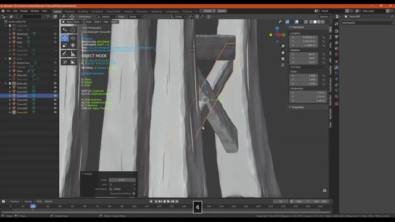Open the Material properties tab
The width and height of the screenshot is (395, 222).
(x=336, y=97)
